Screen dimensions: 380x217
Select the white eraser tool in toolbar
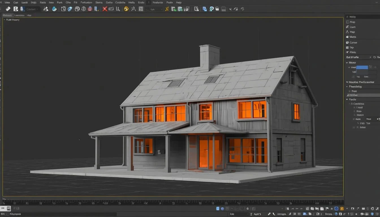(8, 9)
